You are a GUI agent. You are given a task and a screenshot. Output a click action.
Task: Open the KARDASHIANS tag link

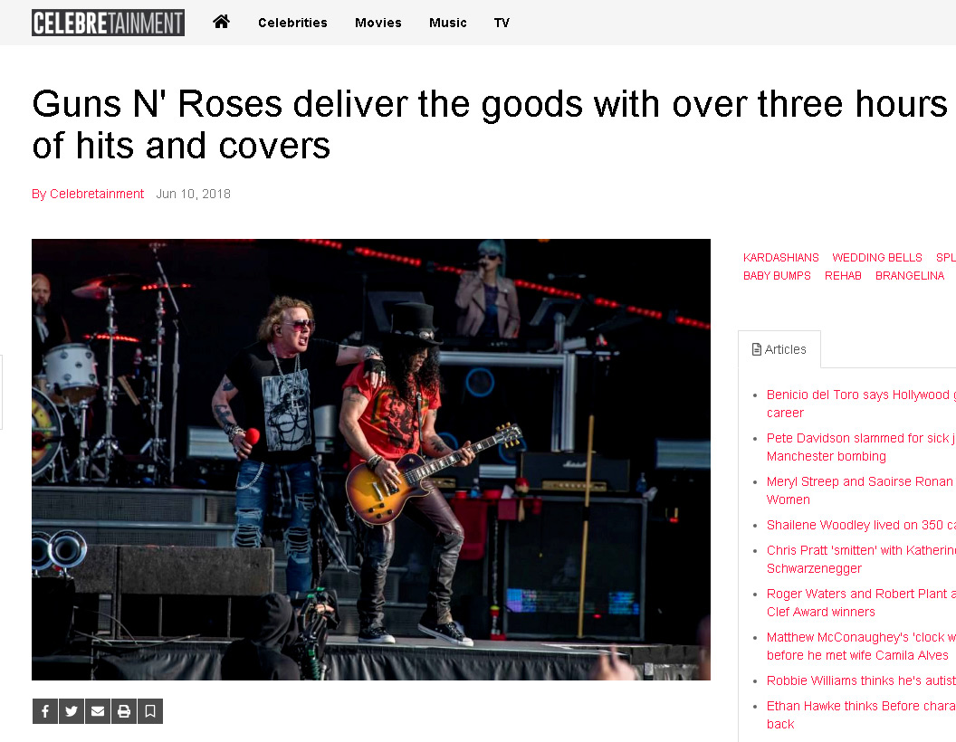coord(780,258)
